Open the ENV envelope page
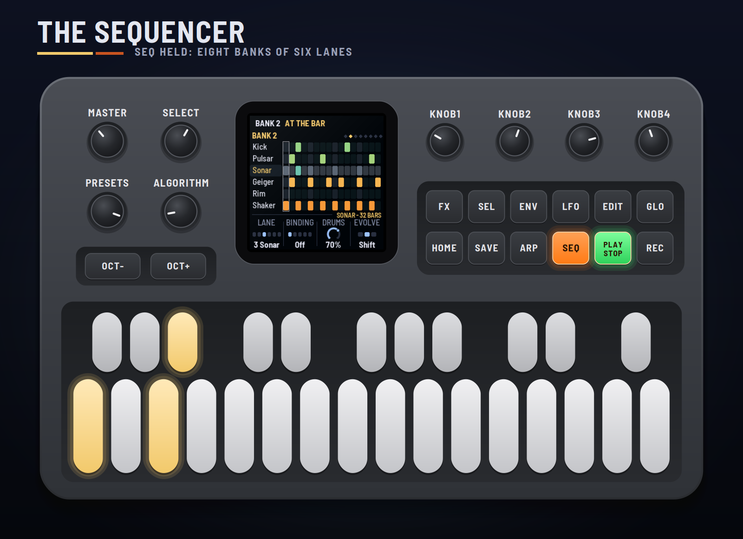This screenshot has height=539, width=743. point(528,207)
